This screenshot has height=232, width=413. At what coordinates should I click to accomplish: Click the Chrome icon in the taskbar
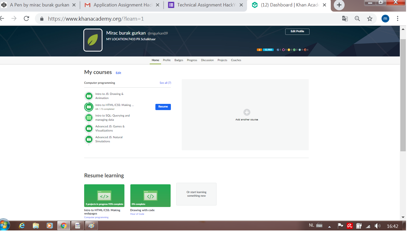tap(63, 226)
